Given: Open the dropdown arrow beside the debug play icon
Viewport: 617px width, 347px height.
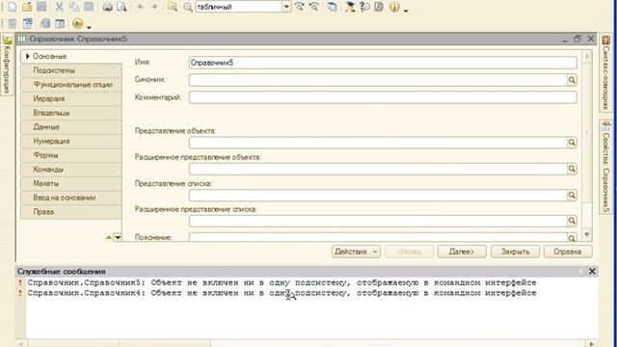Looking at the screenshot, I should [89, 27].
